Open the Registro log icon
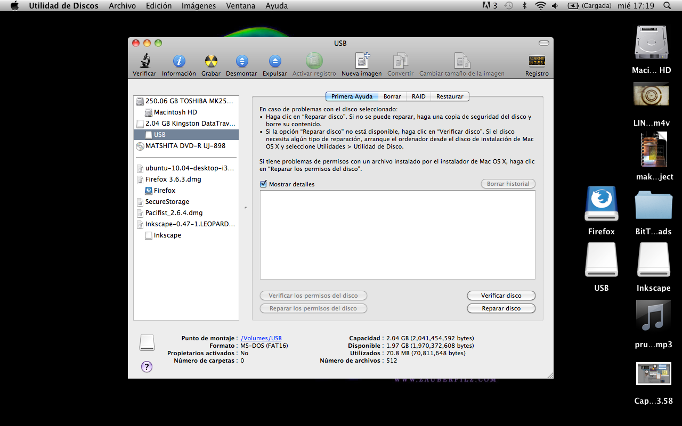Viewport: 682px width, 426px height. [537, 61]
